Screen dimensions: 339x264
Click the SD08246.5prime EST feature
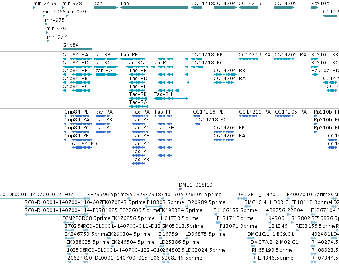[165, 262]
